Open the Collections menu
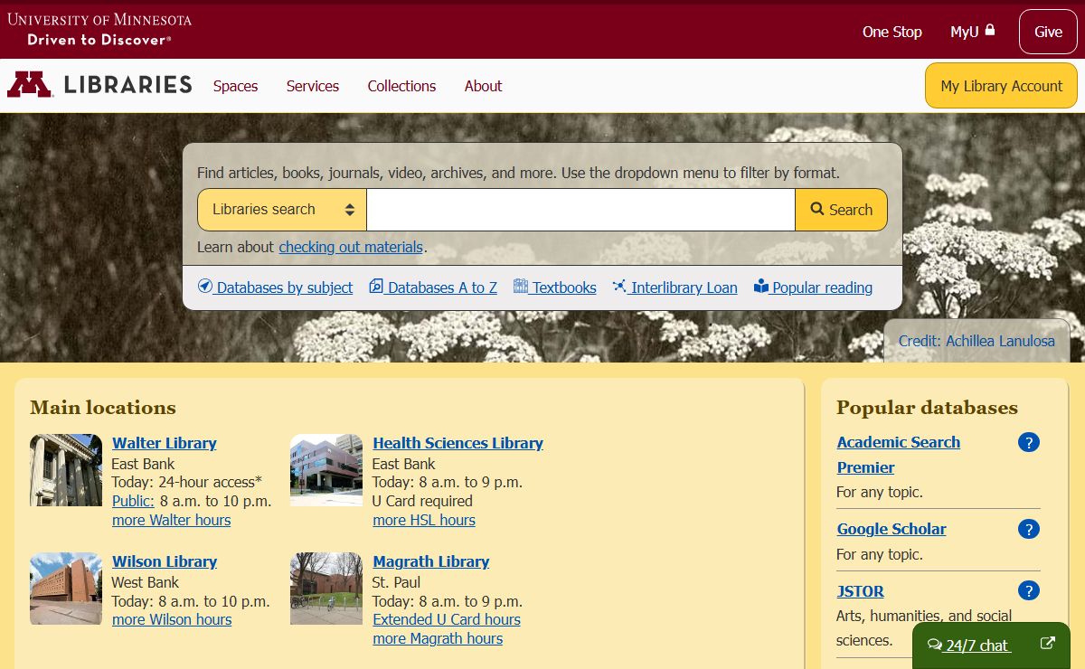Screen dimensions: 1085x669 (x=401, y=86)
